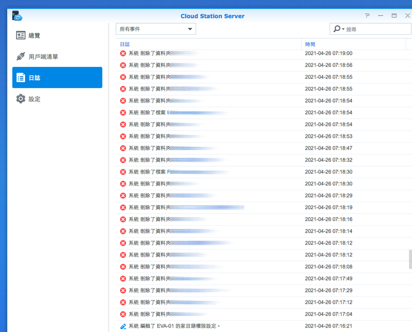Screen dimensions: 412x332
Task: Select the timestamp 2021-04-26 07:16:21
Action: 328,326
